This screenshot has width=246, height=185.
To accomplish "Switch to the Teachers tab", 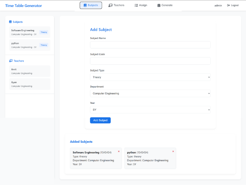I will coord(116,5).
